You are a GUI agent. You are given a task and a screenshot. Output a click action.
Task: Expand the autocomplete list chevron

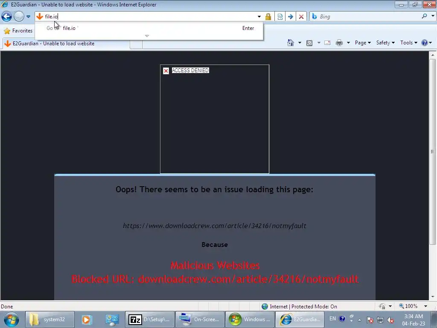click(147, 36)
